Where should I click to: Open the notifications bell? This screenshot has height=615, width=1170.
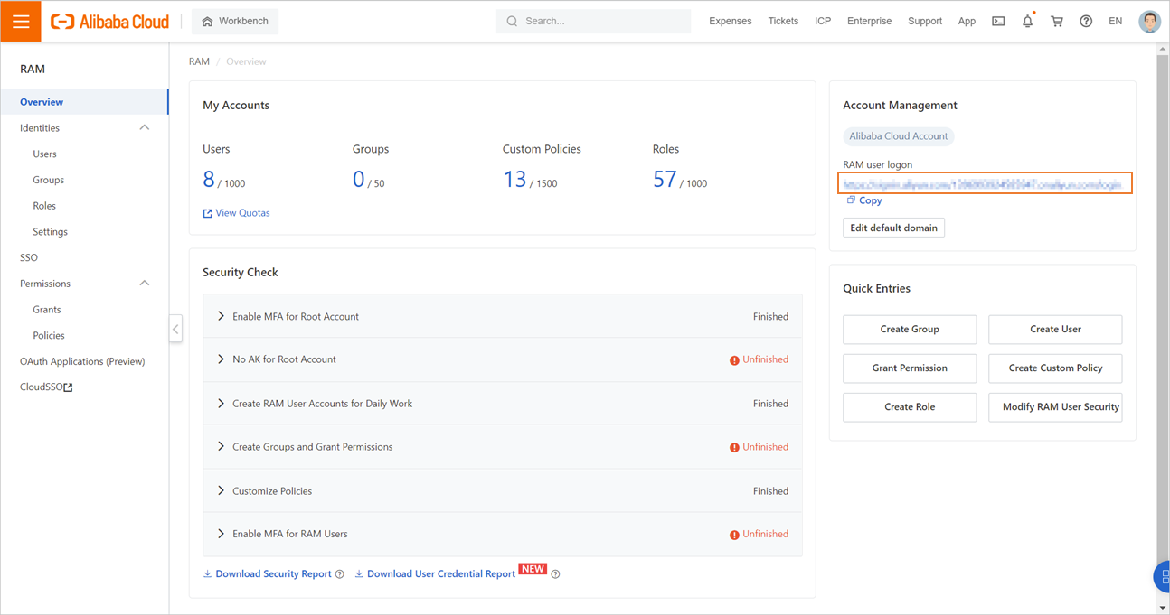tap(1027, 21)
